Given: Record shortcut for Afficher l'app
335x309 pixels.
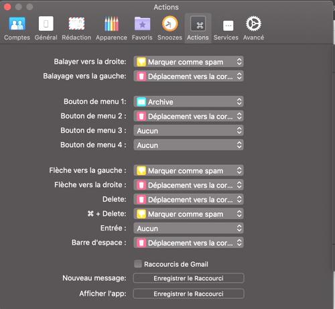Looking at the screenshot, I should click(188, 294).
